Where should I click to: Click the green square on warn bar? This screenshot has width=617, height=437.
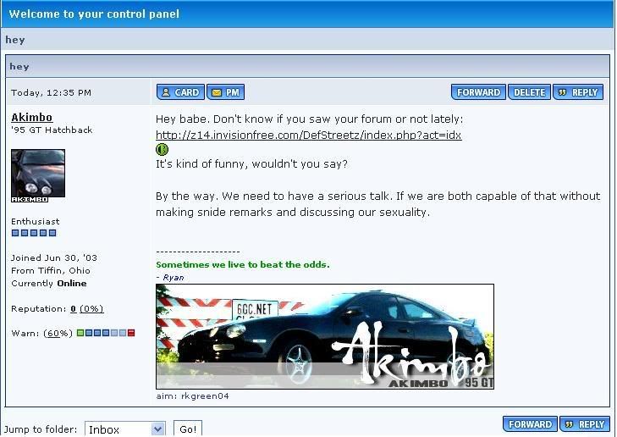coord(80,333)
